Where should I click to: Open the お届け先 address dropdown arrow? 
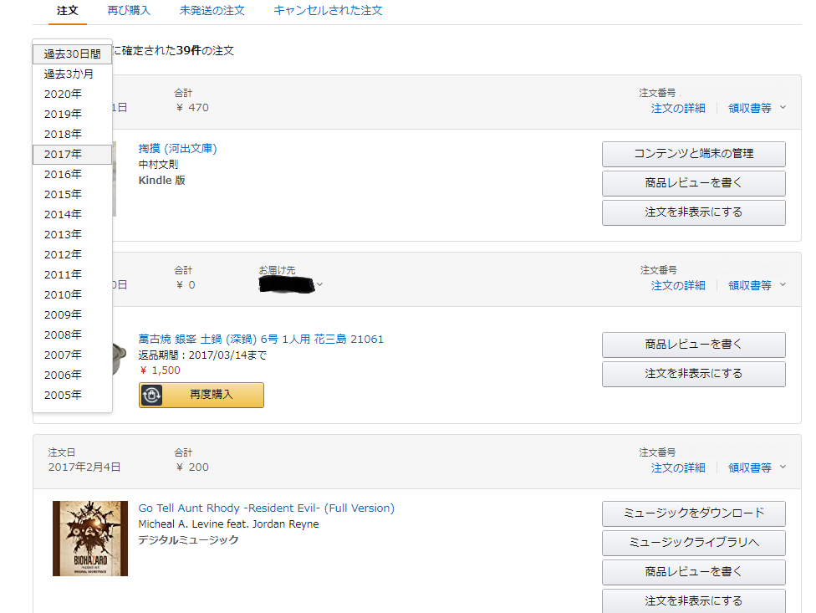pos(320,284)
